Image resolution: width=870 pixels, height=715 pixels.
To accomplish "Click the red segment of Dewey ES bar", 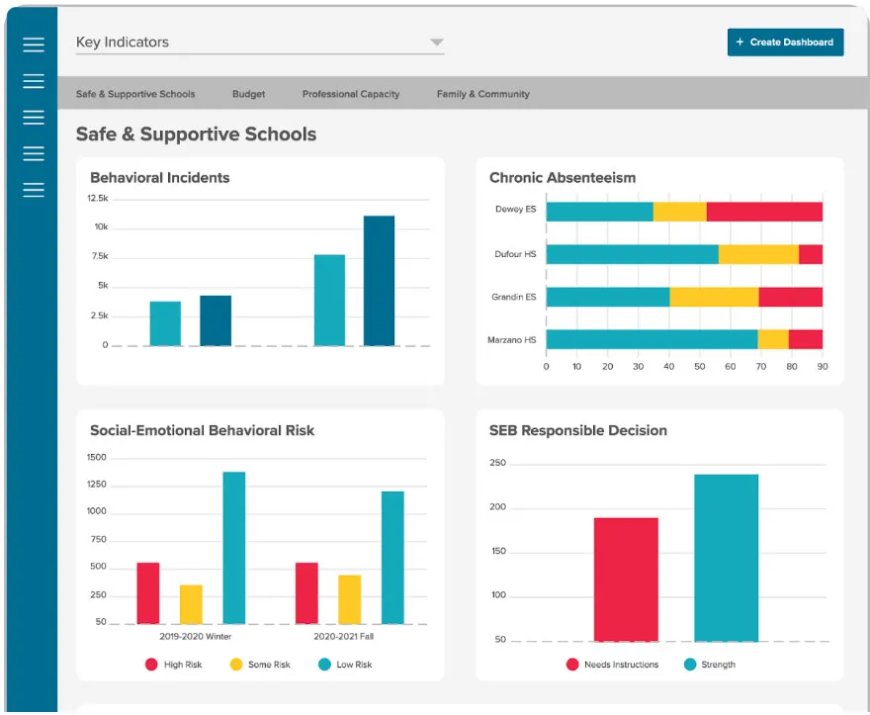I will (763, 212).
